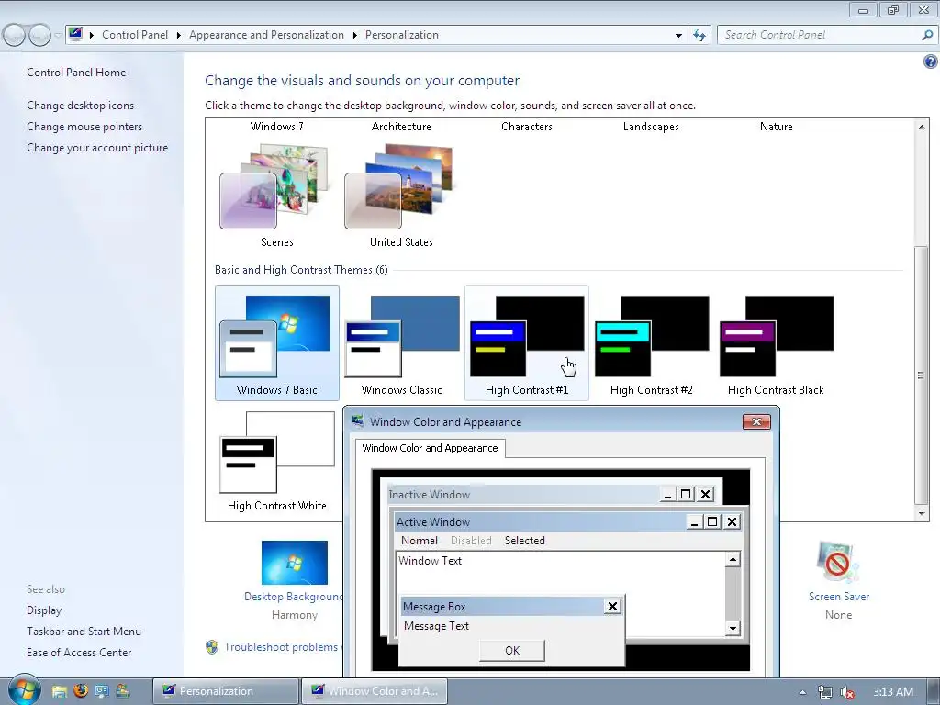Image resolution: width=940 pixels, height=705 pixels.
Task: Close the Window Color and Appearance dialog
Action: pyautogui.click(x=756, y=421)
